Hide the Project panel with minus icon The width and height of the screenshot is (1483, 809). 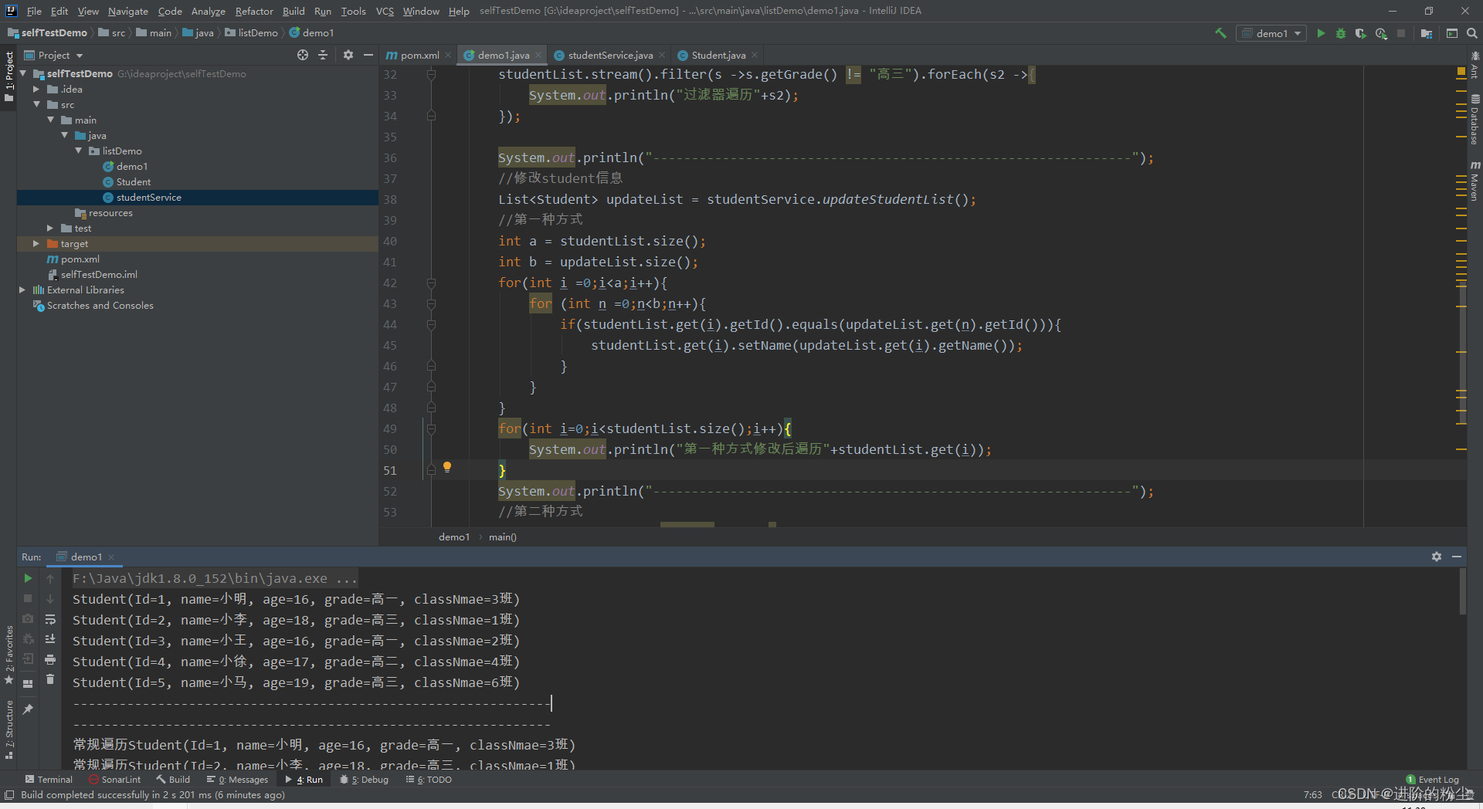point(368,55)
